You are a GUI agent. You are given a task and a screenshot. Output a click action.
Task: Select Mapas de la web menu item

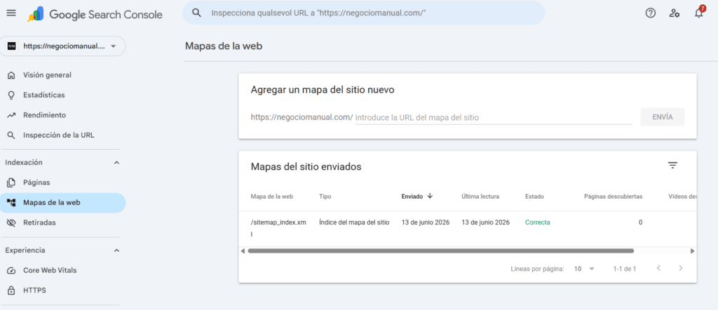(62, 202)
